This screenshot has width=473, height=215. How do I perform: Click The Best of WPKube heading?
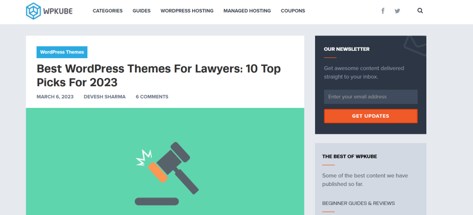pyautogui.click(x=349, y=156)
